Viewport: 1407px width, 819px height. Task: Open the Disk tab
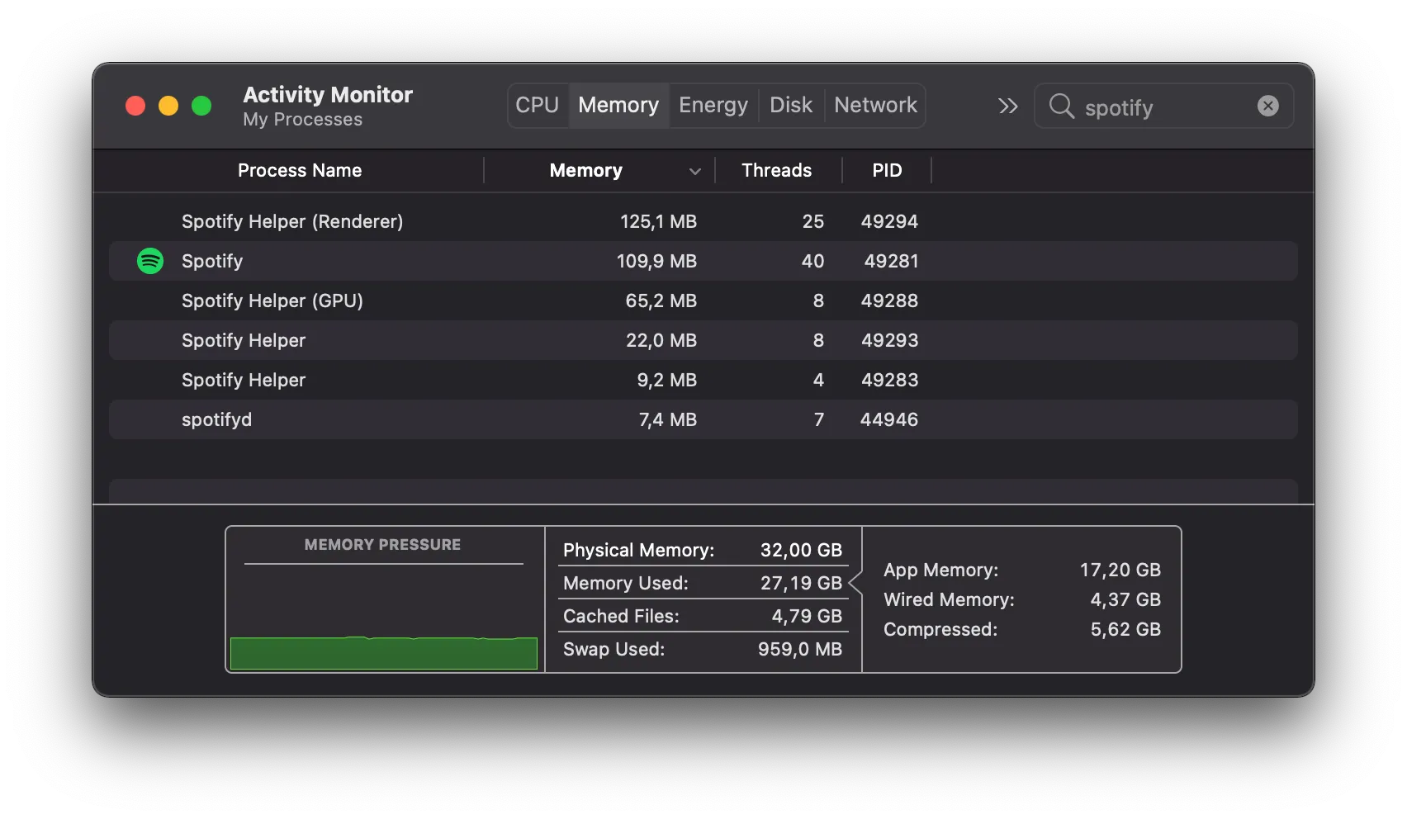pyautogui.click(x=790, y=105)
